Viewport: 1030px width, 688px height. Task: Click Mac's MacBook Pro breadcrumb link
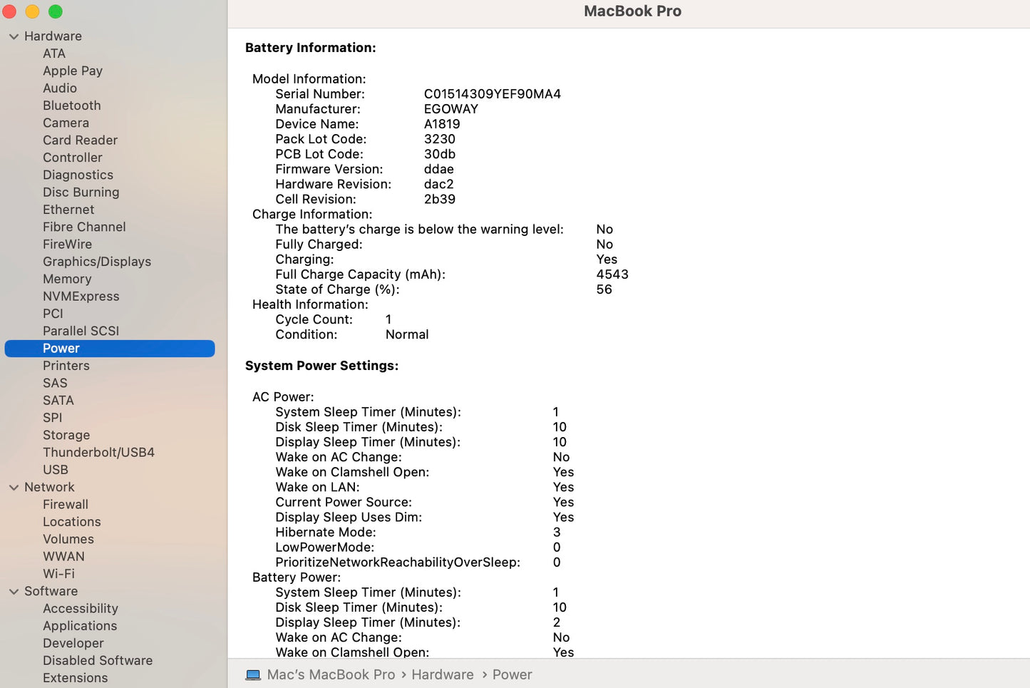point(331,674)
